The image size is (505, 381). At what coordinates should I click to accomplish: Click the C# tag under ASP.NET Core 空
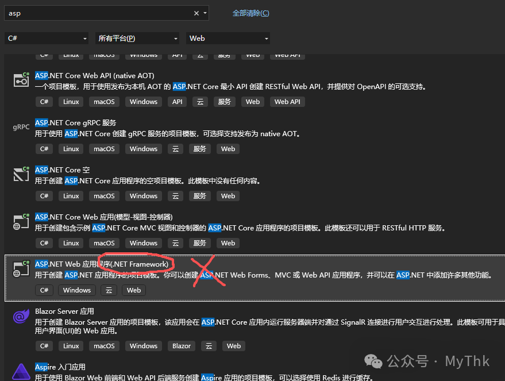click(x=44, y=196)
